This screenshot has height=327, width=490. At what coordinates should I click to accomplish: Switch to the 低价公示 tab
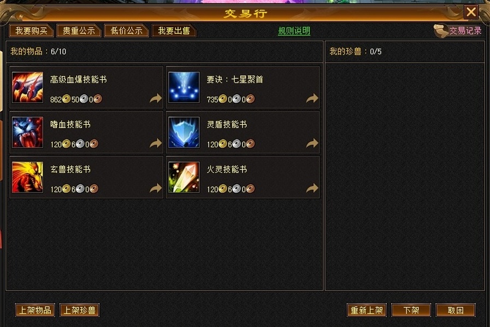(x=126, y=31)
